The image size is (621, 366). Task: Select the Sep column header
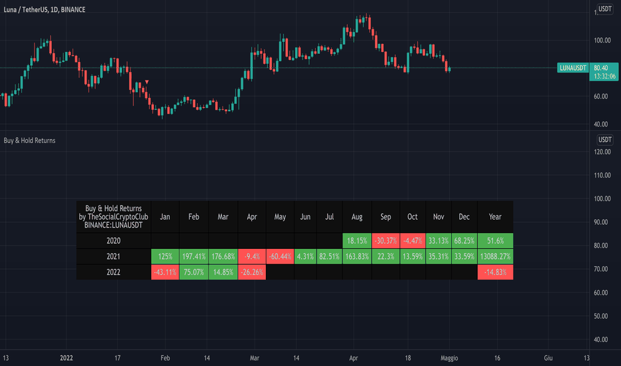tap(386, 217)
